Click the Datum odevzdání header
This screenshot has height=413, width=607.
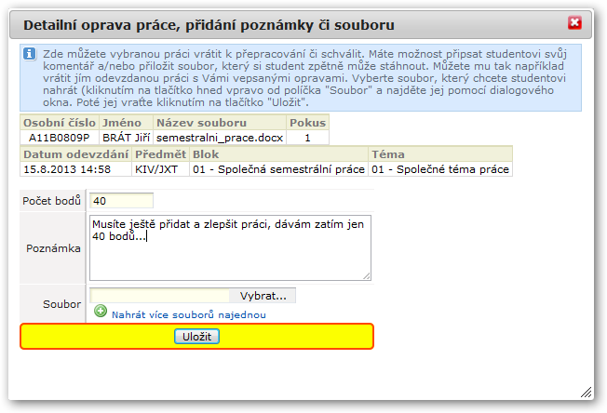(x=75, y=154)
